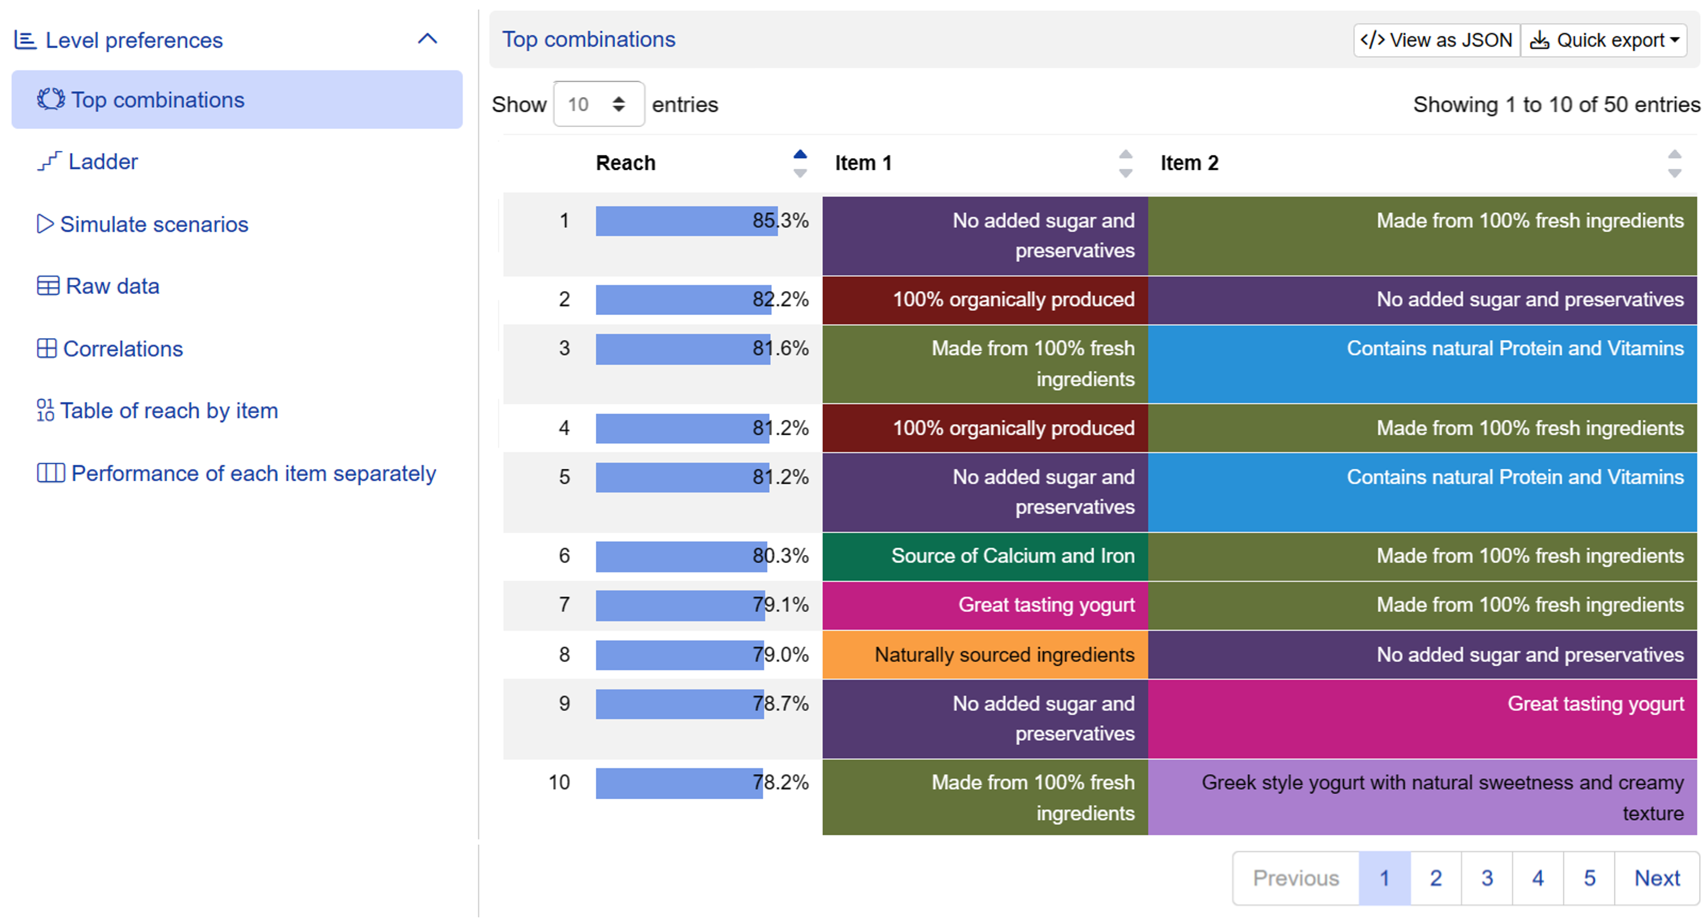The image size is (1705, 924).
Task: Click the Ladder steps icon
Action: tap(49, 162)
